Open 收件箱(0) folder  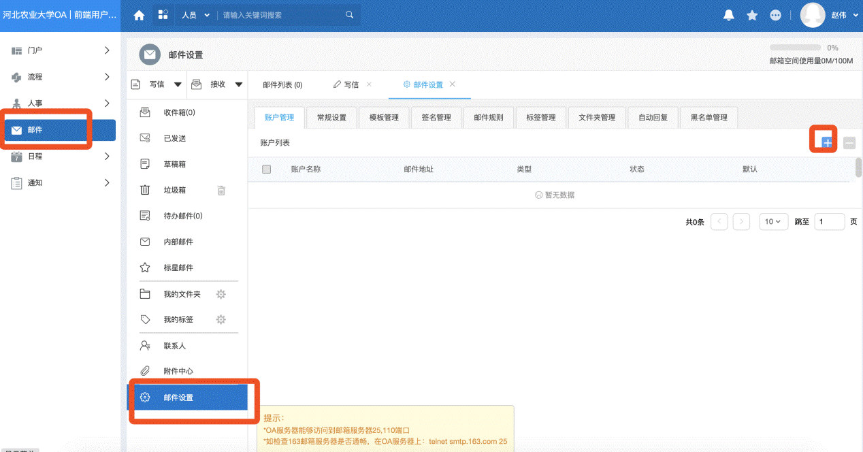tap(179, 112)
